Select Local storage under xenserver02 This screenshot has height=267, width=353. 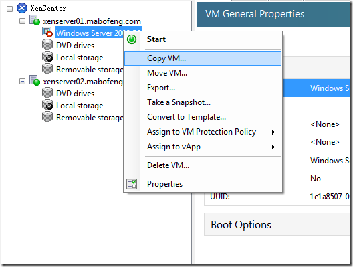click(x=80, y=106)
